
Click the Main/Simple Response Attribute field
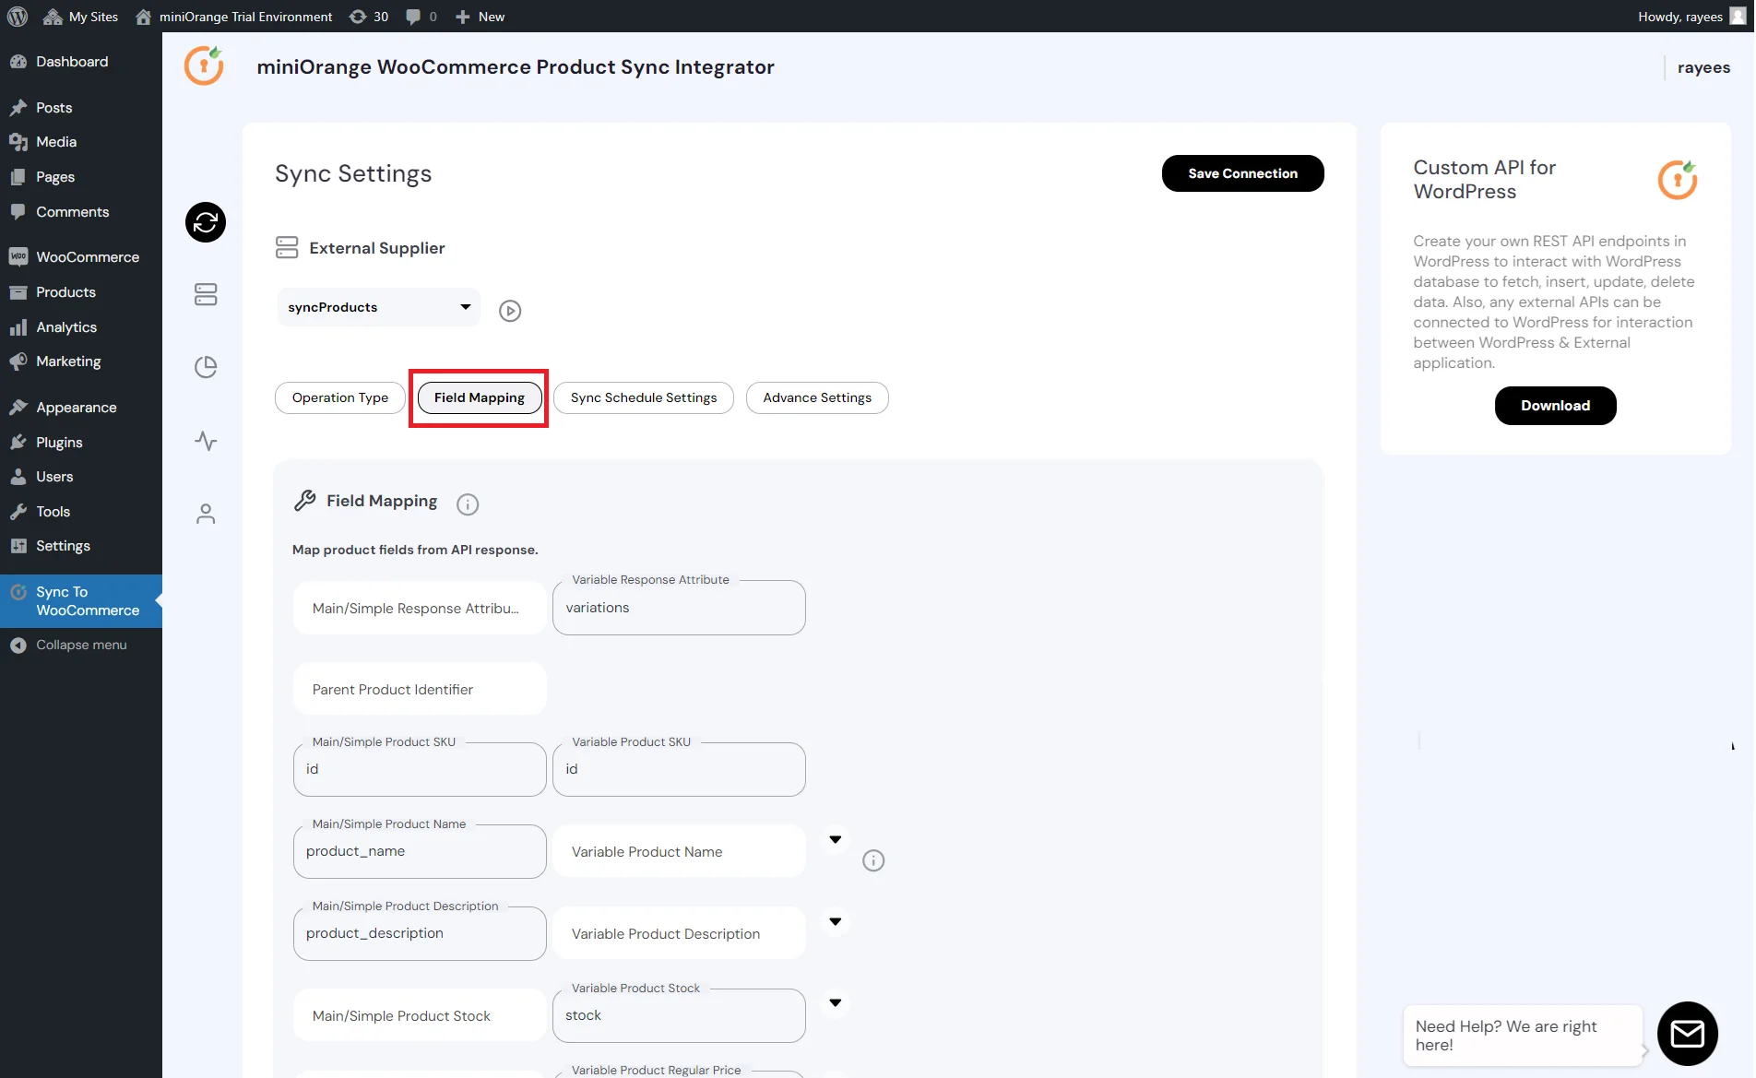point(420,608)
